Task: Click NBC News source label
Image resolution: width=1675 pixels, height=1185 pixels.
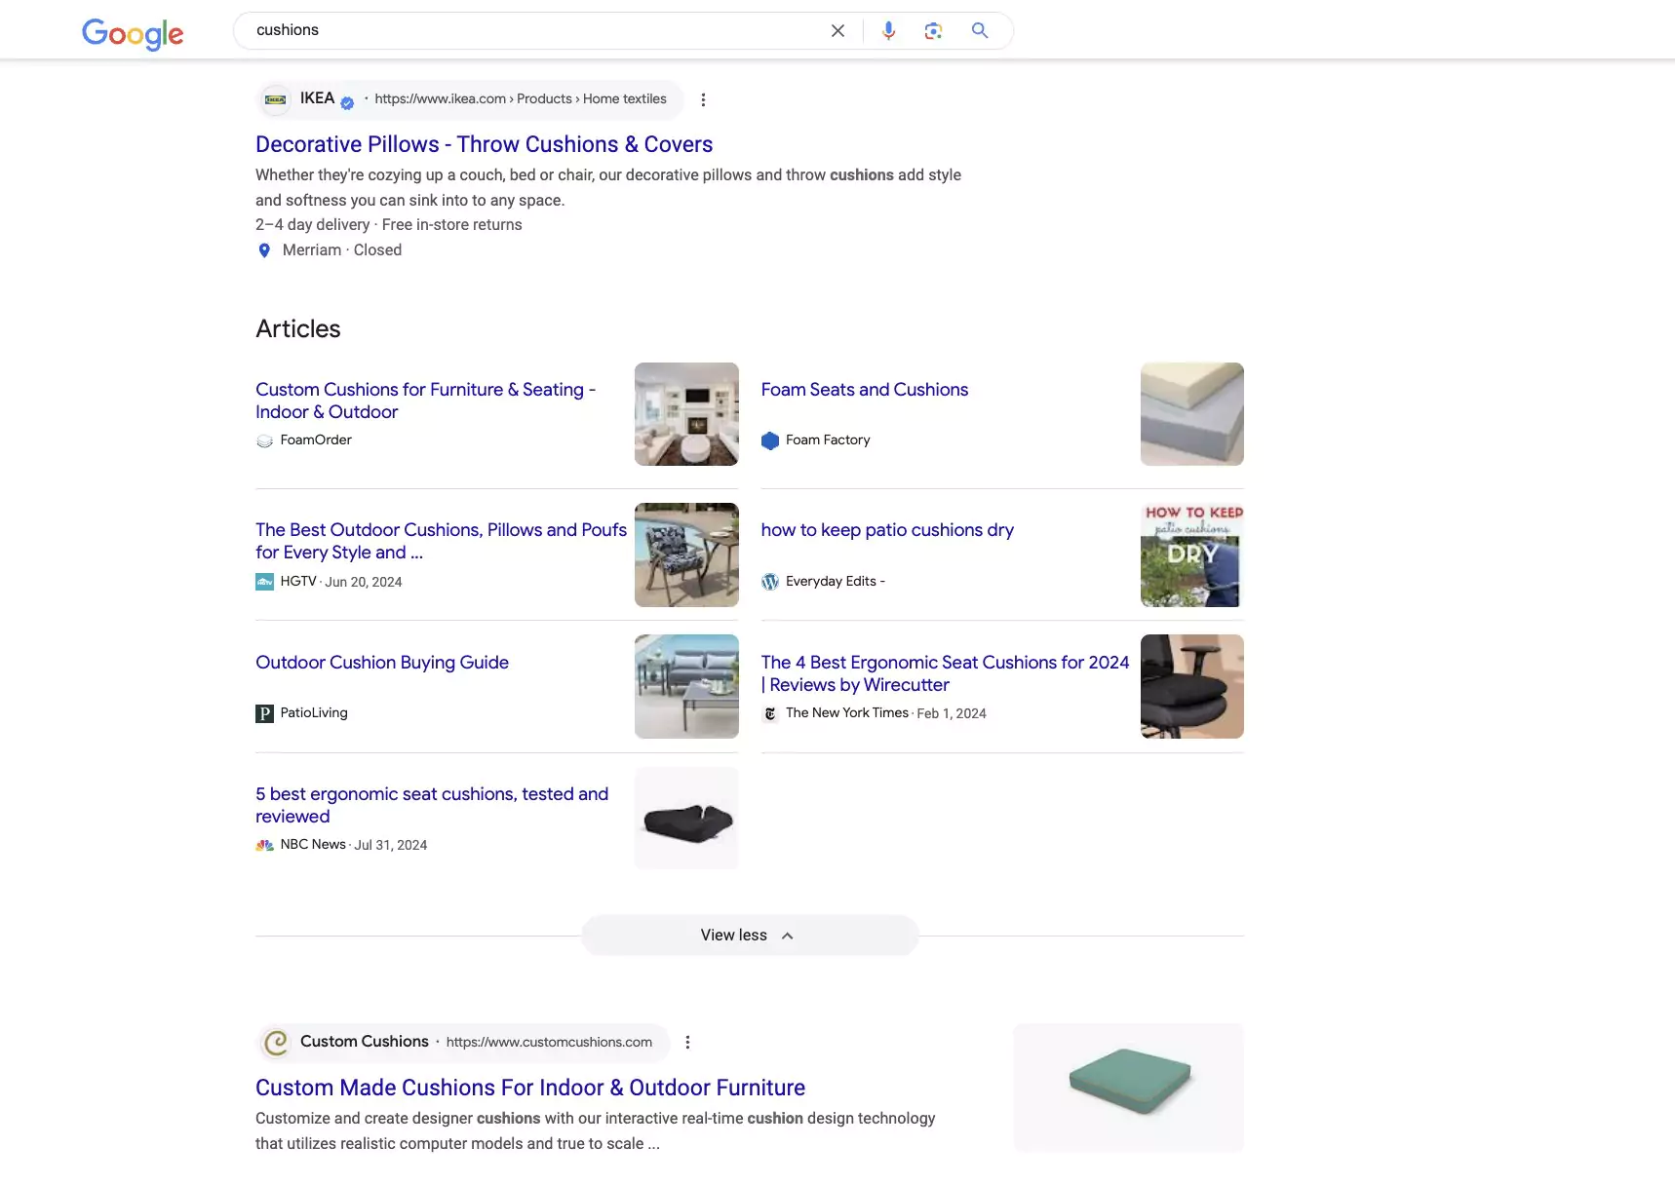Action: click(x=313, y=845)
